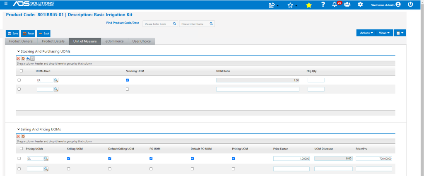The image size is (424, 176).
Task: Toggle select-all checkbox in Stocking UOMs header
Action: (22, 71)
